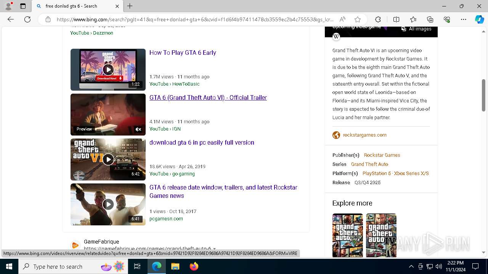Open the tab actions menu icon
Image resolution: width=488 pixels, height=274 pixels.
23,6
